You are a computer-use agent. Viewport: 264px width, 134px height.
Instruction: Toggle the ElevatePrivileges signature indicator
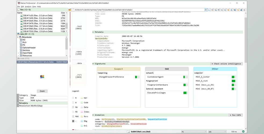click(x=185, y=93)
